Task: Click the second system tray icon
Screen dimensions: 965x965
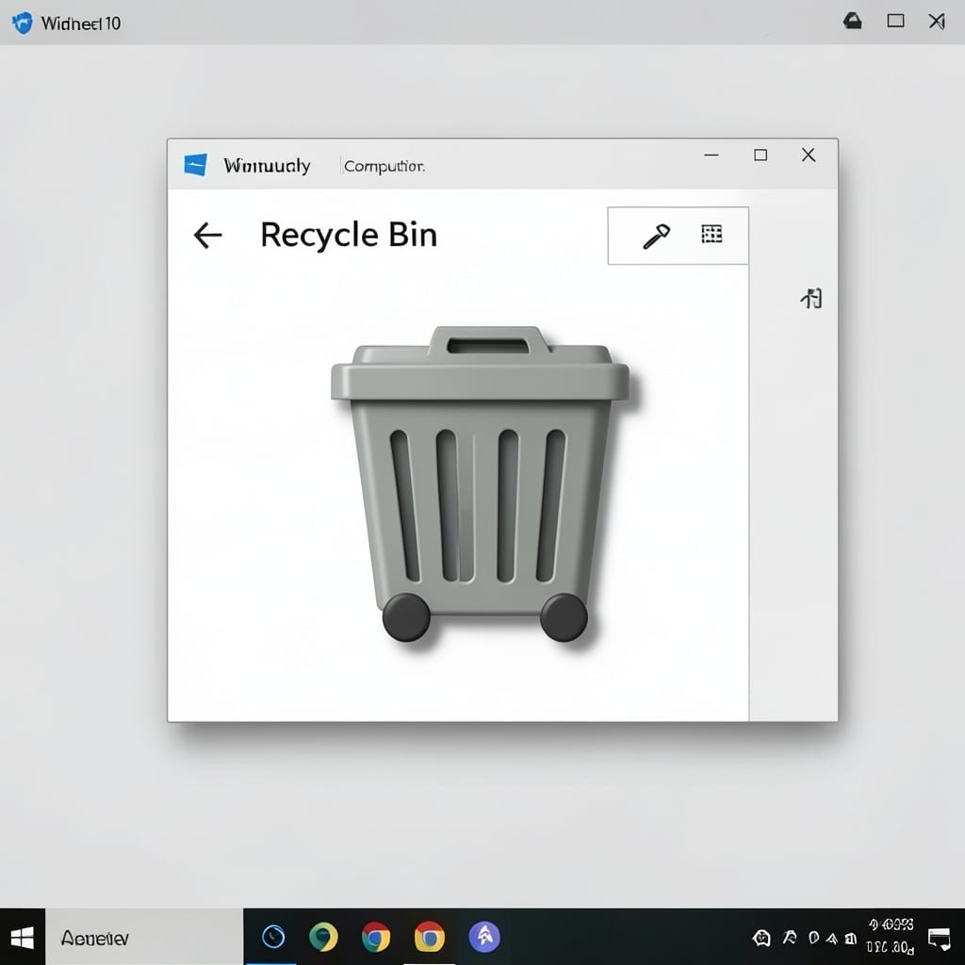Action: [789, 938]
